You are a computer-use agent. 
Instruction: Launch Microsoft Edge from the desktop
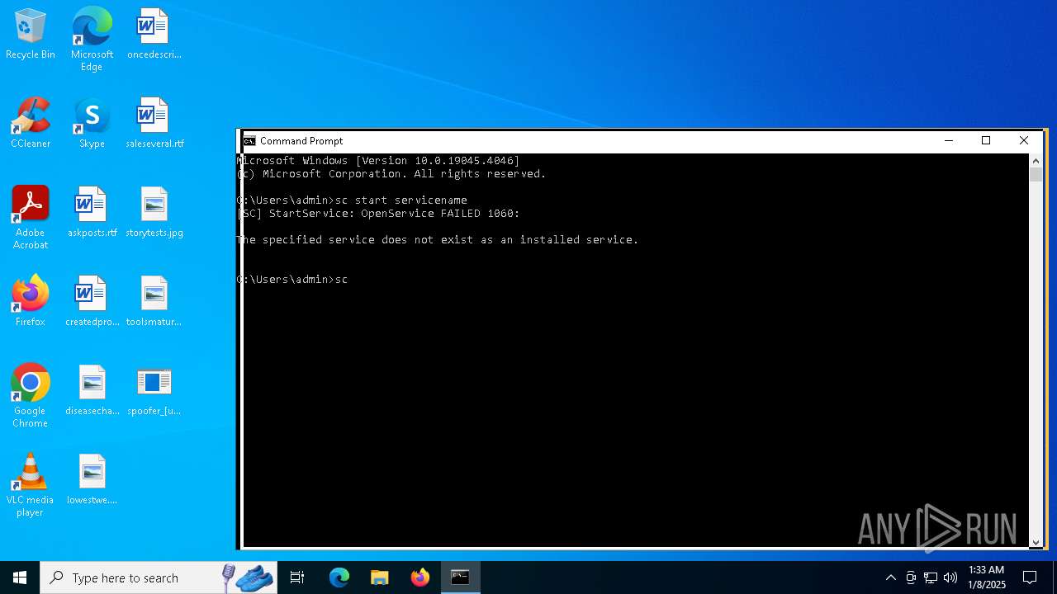click(92, 40)
